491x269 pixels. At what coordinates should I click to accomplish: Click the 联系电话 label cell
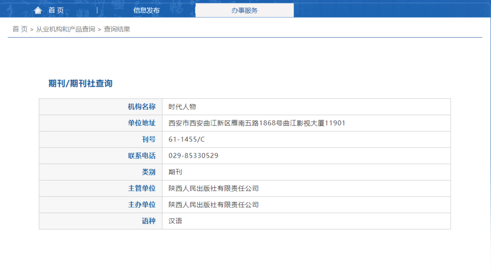[100, 156]
